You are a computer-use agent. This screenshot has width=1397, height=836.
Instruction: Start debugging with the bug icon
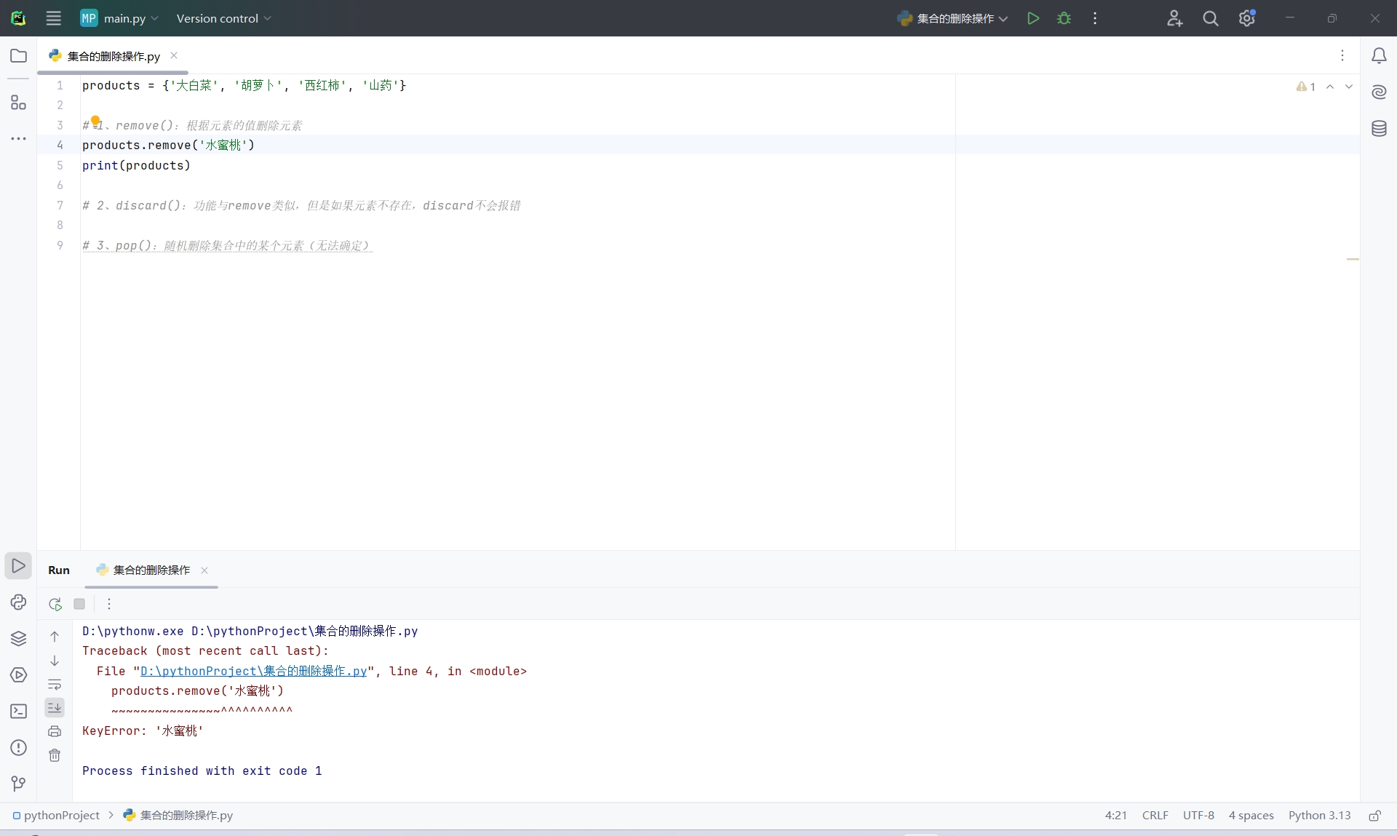pyautogui.click(x=1064, y=18)
